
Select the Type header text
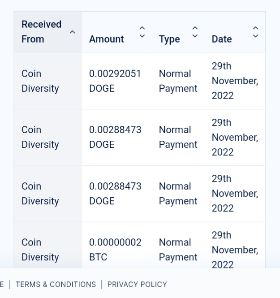click(169, 39)
